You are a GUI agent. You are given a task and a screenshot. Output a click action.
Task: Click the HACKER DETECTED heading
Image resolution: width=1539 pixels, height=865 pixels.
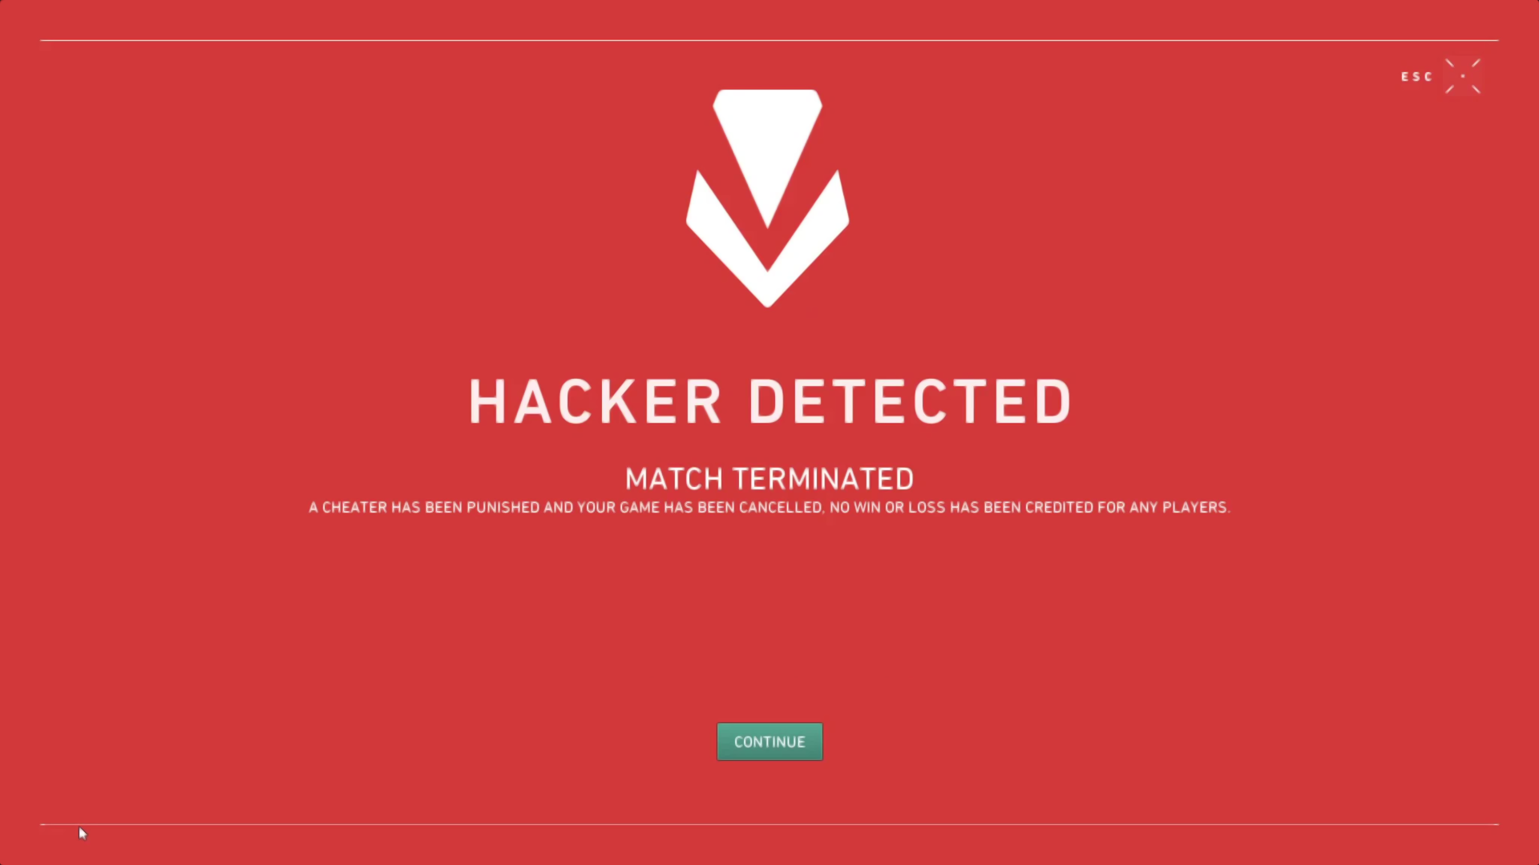click(x=769, y=402)
